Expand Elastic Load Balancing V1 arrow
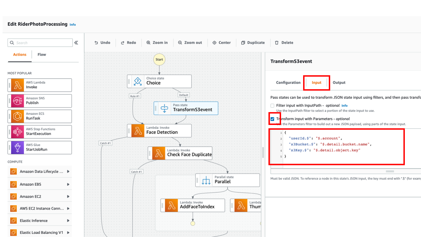 [68, 233]
